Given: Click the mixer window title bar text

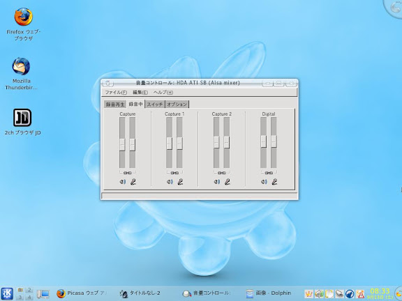Looking at the screenshot, I should point(188,83).
